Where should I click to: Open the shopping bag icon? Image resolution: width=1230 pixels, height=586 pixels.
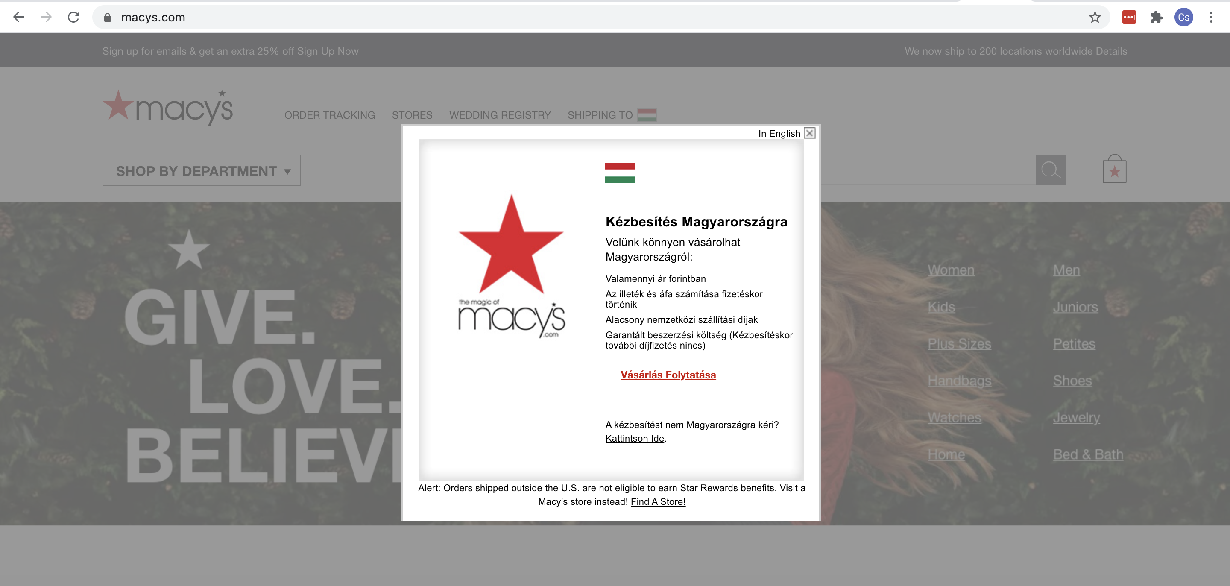tap(1114, 169)
